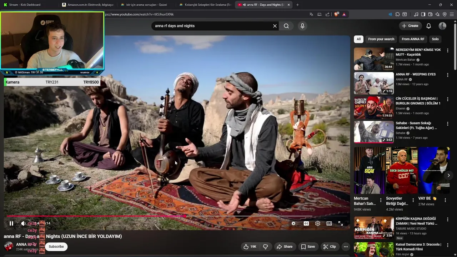457x257 pixels.
Task: Open the three-dot more actions menu below video
Action: pos(346,247)
